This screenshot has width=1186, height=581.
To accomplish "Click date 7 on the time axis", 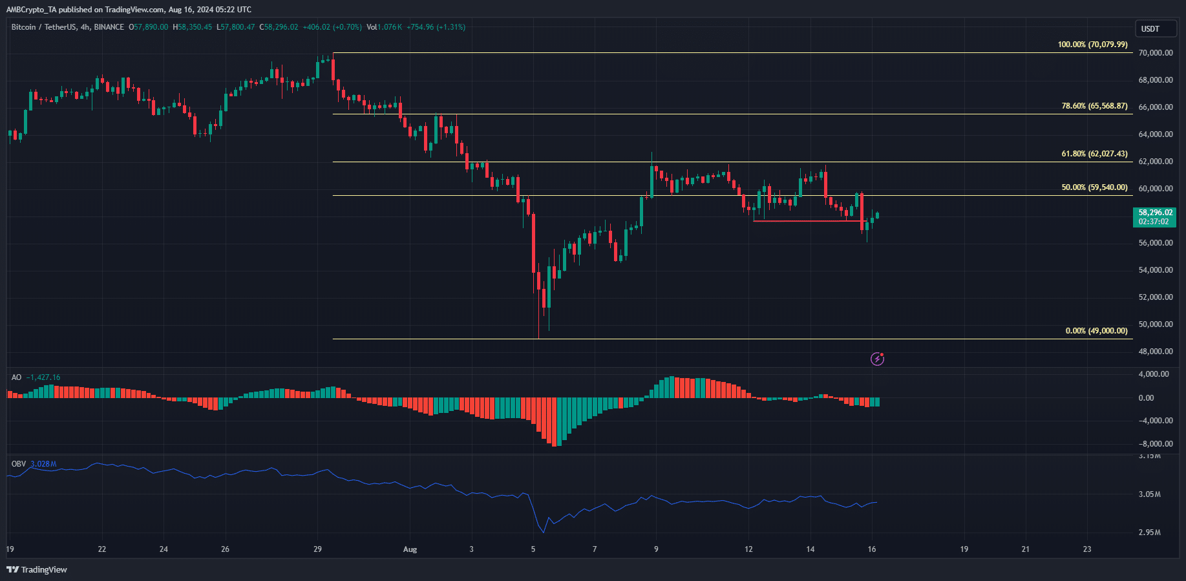I will 595,549.
